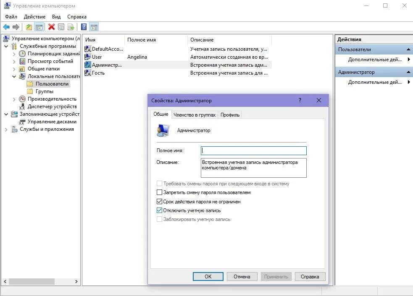Image resolution: width=413 pixels, height=296 pixels.
Task: Click the Производительность icon in tree
Action: coord(22,99)
